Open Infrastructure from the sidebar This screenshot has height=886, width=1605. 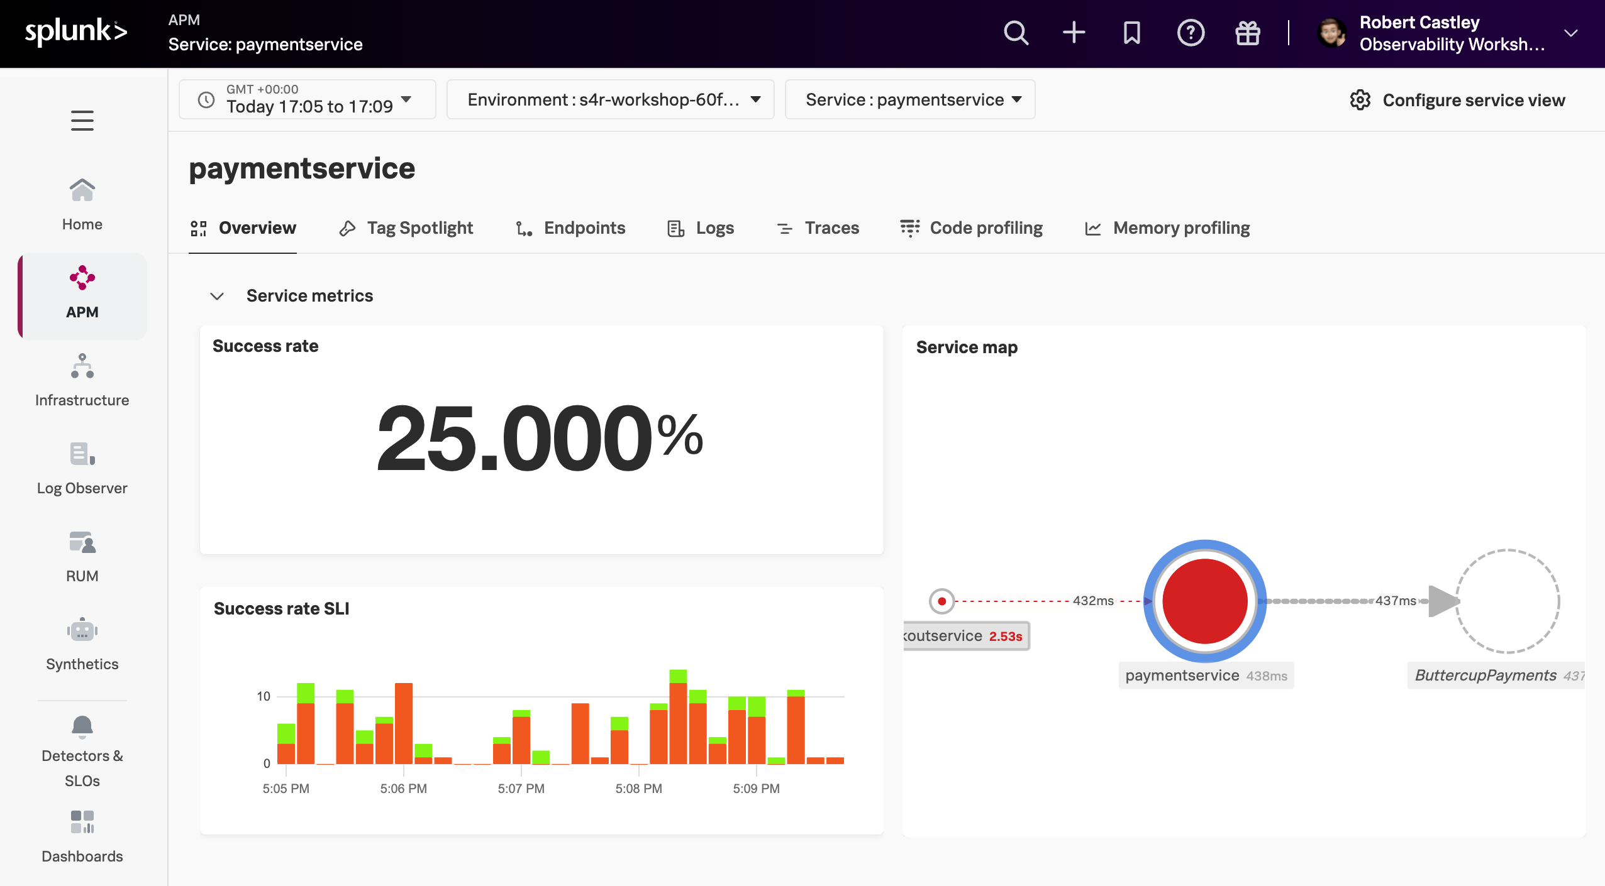point(82,380)
